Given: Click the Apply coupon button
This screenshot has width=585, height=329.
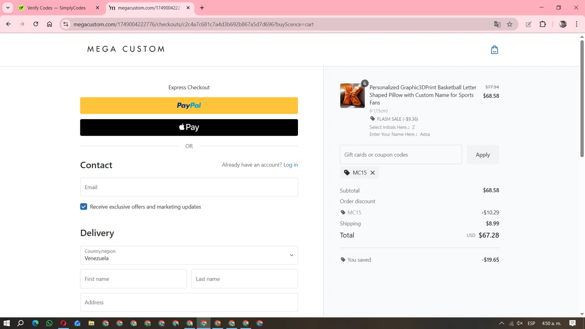Looking at the screenshot, I should click(x=483, y=155).
